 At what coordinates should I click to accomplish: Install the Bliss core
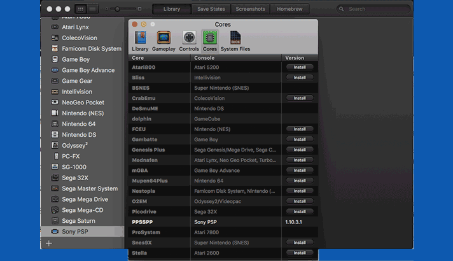[x=300, y=78]
